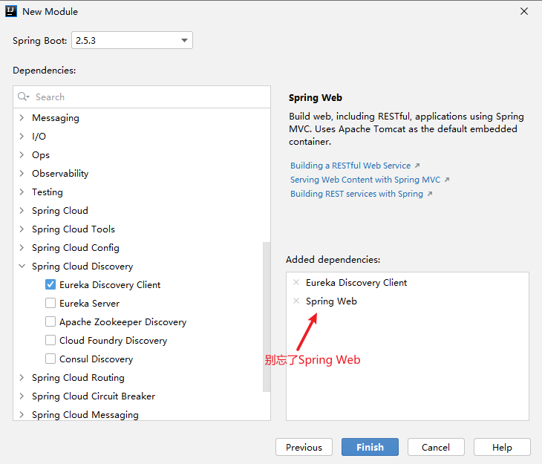
Task: Click Apache Zookeeper Discovery label text
Action: (x=123, y=322)
